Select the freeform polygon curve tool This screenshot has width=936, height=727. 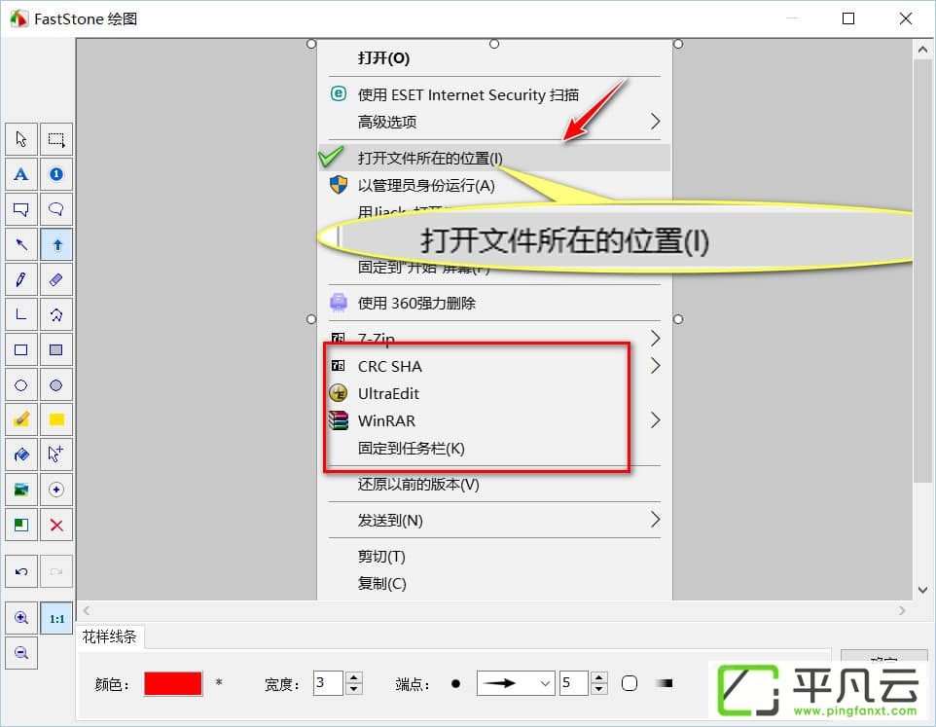[x=56, y=314]
